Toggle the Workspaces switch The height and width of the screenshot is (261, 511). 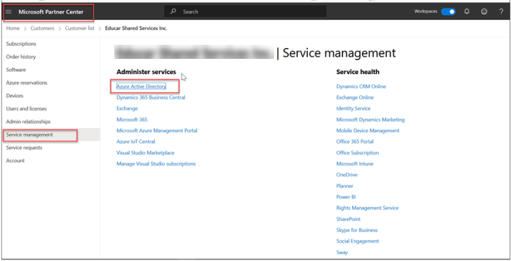pyautogui.click(x=448, y=12)
